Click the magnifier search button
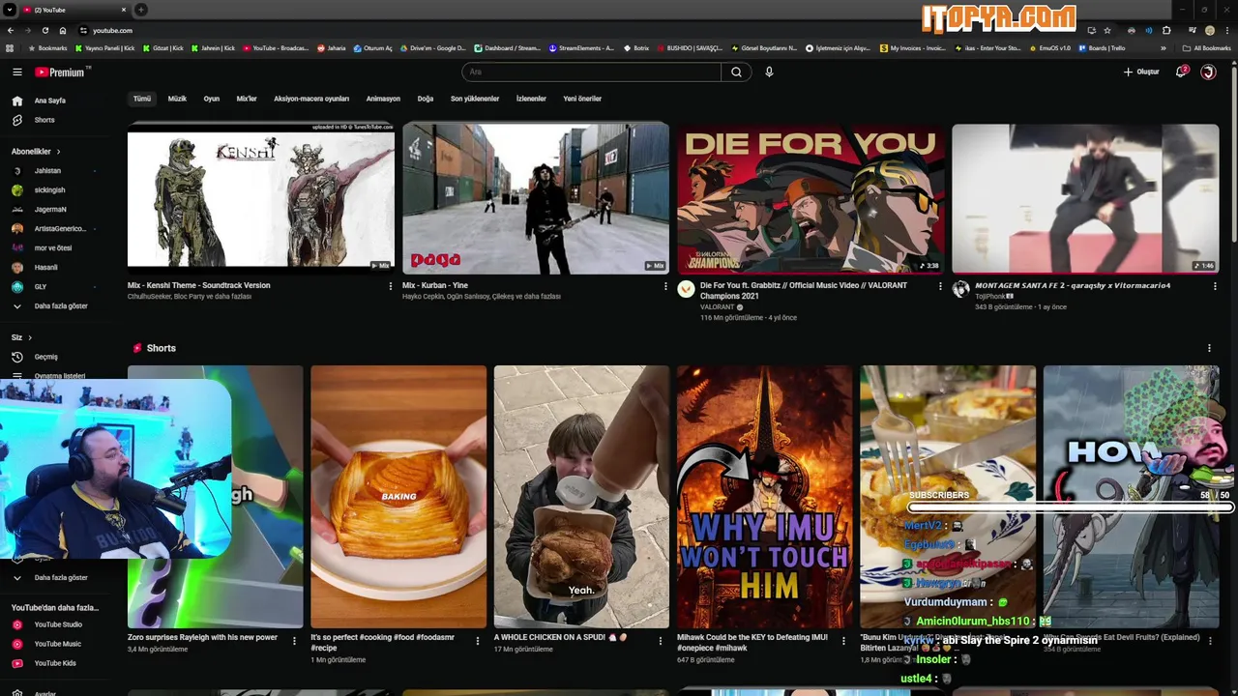 [736, 72]
